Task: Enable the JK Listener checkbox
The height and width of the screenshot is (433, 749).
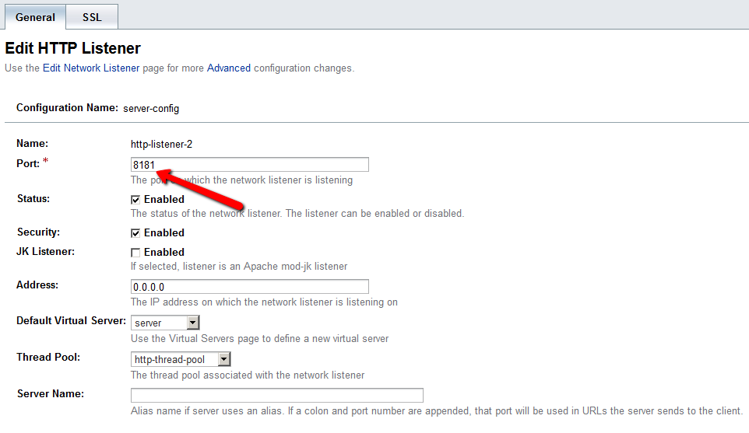Action: 135,253
